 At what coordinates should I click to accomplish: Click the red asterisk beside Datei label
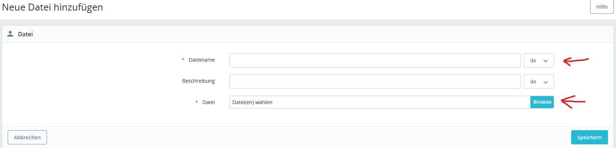197,102
